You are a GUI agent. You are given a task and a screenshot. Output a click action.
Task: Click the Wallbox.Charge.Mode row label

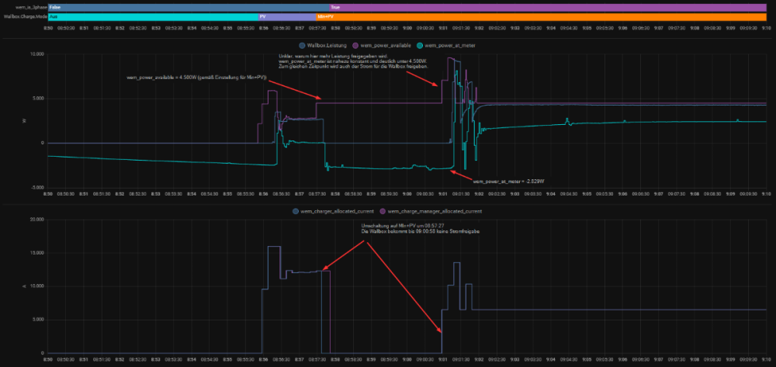(x=25, y=16)
